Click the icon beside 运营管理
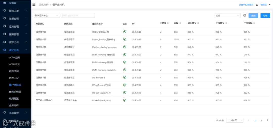273x128 pixels. 5,26
